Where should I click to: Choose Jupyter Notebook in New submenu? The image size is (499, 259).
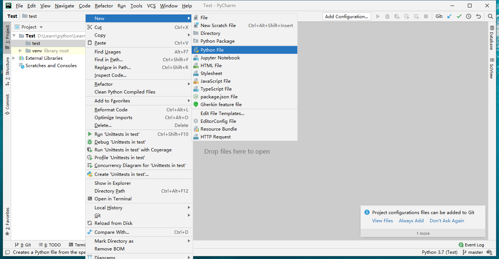click(244, 58)
